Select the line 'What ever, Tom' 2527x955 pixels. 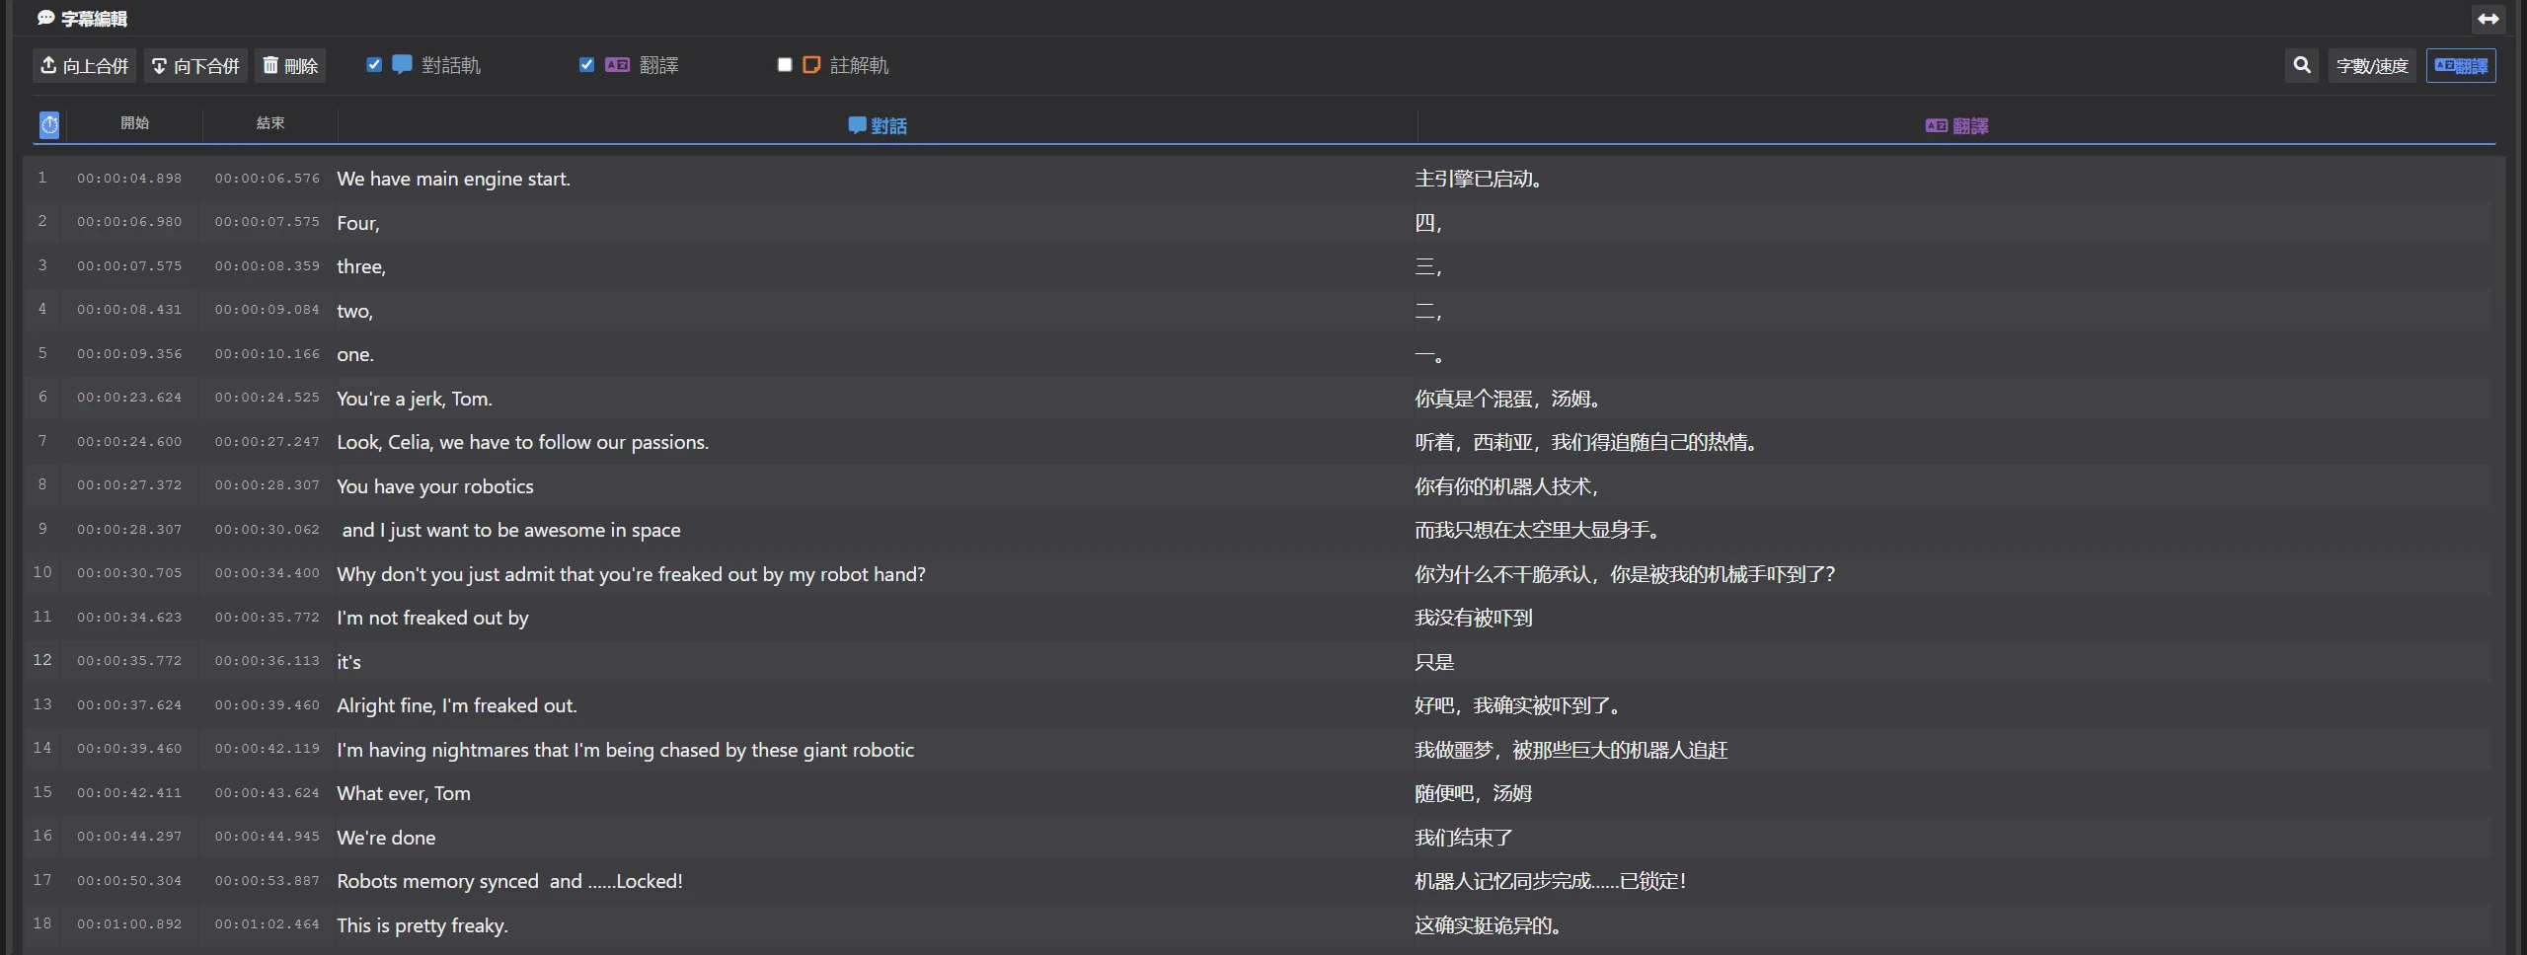[x=404, y=793]
